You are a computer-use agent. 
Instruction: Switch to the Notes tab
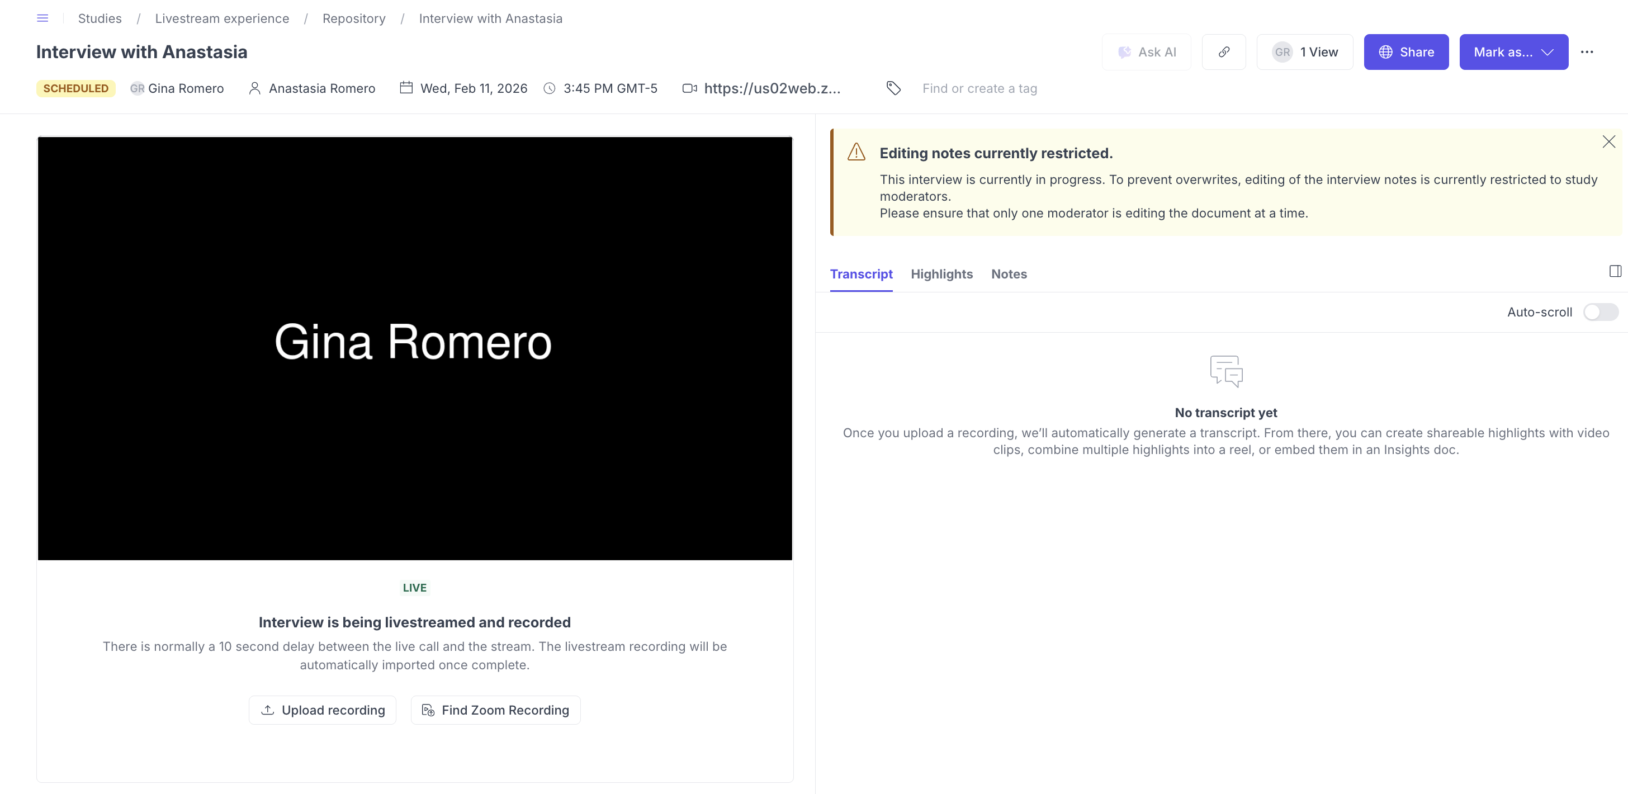click(1009, 274)
